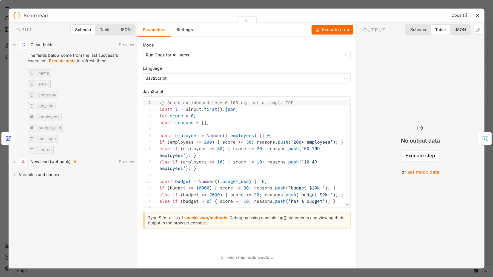
Task: Select the message field pill
Action: [x=43, y=139]
